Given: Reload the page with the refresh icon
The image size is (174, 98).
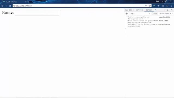Looking at the screenshot, I should [x=10, y=6].
